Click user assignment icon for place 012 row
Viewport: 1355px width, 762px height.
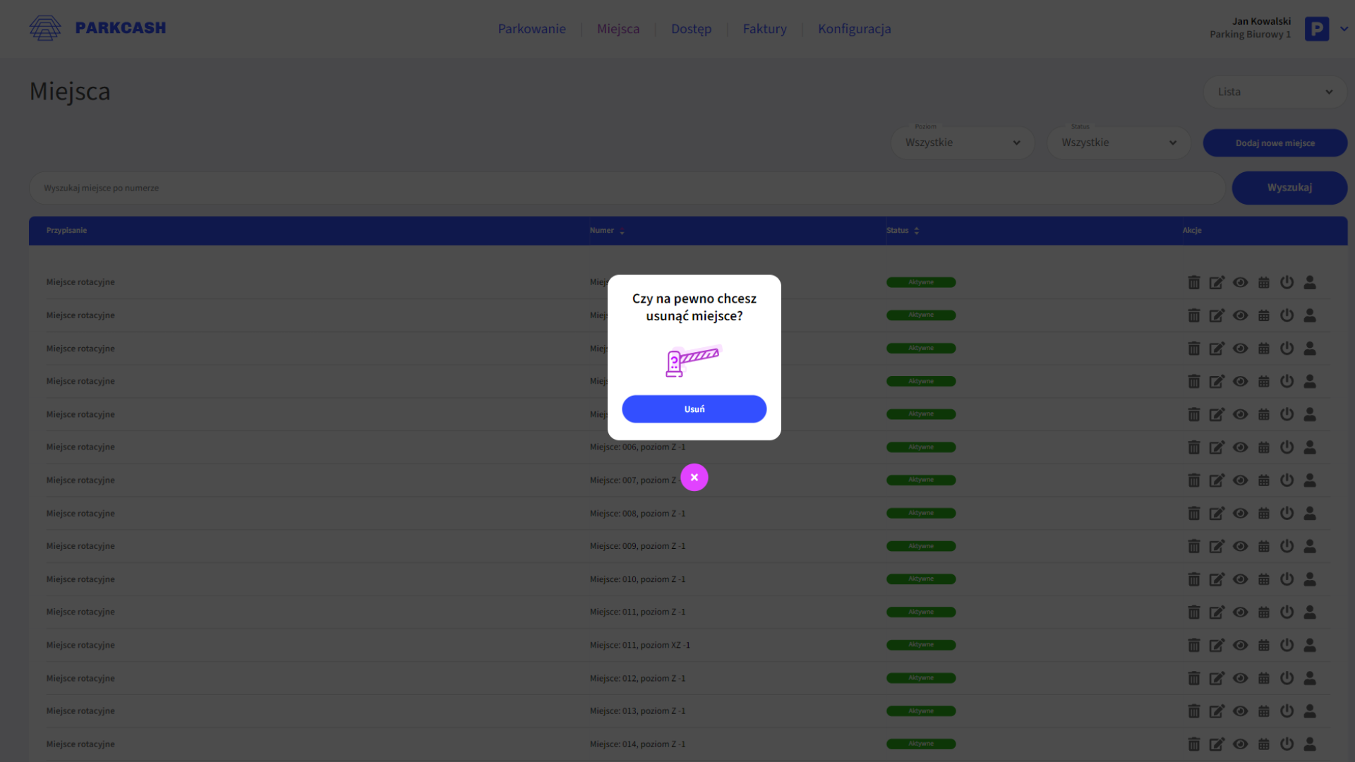[x=1310, y=678]
